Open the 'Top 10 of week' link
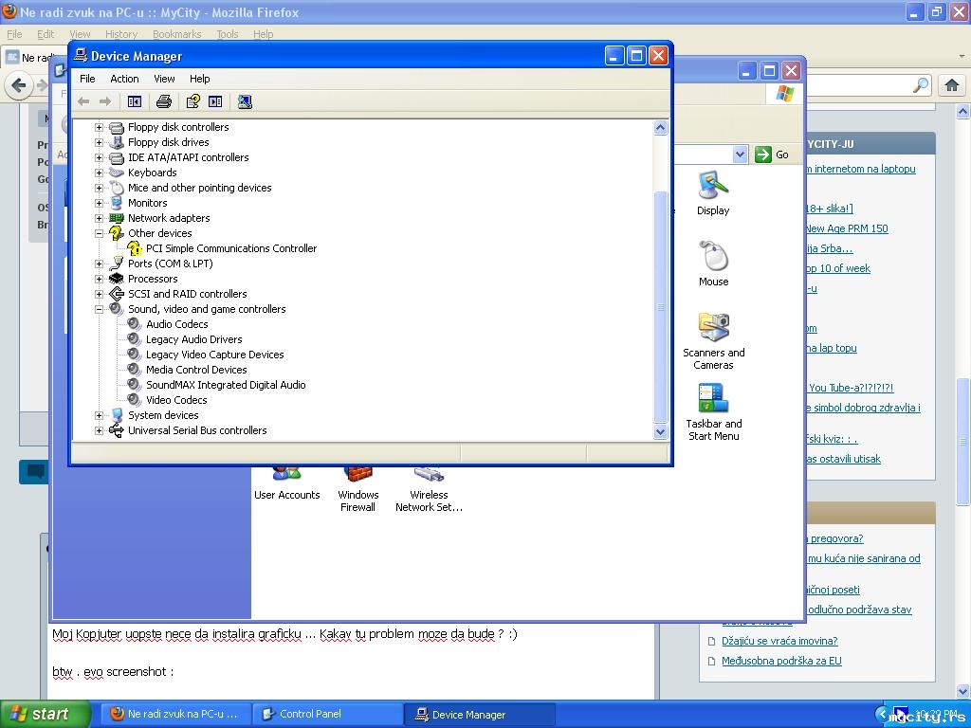The image size is (971, 728). (838, 268)
